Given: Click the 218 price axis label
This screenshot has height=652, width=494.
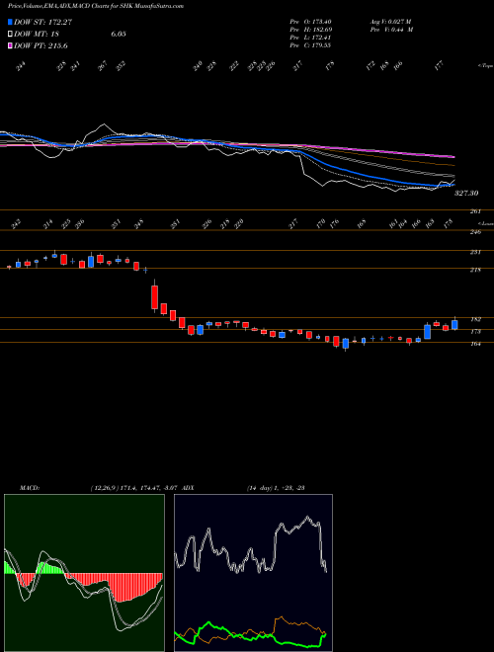Looking at the screenshot, I should point(475,270).
